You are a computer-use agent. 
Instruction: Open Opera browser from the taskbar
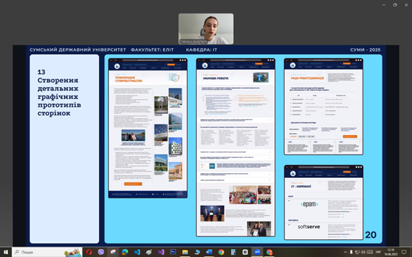click(89, 252)
